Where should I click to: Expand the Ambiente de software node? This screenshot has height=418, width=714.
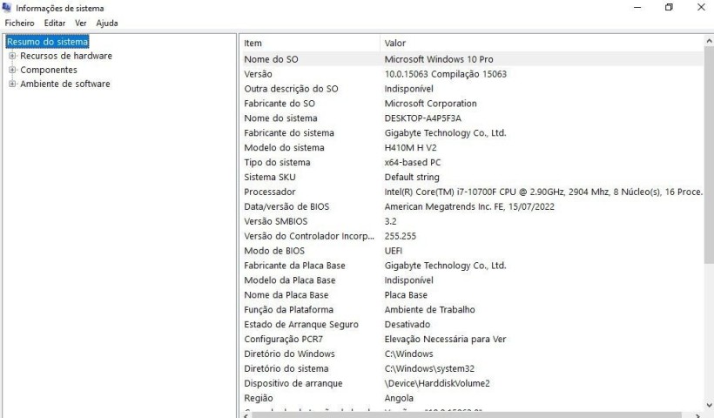click(x=12, y=84)
